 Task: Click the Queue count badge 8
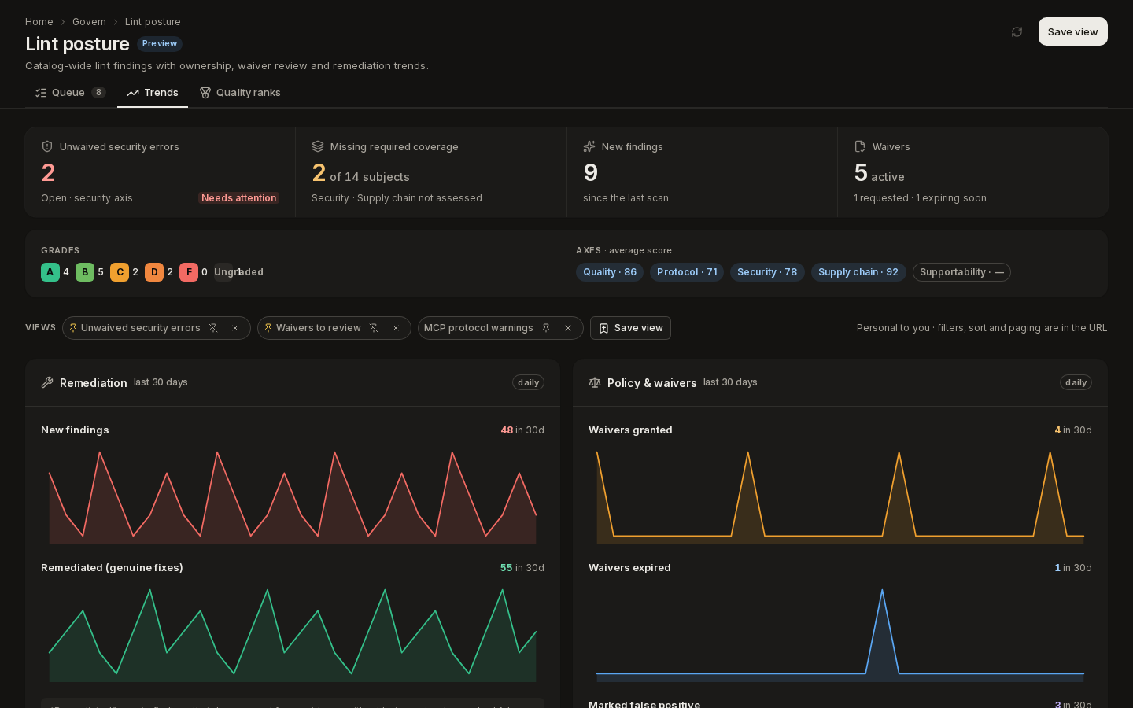pyautogui.click(x=98, y=93)
